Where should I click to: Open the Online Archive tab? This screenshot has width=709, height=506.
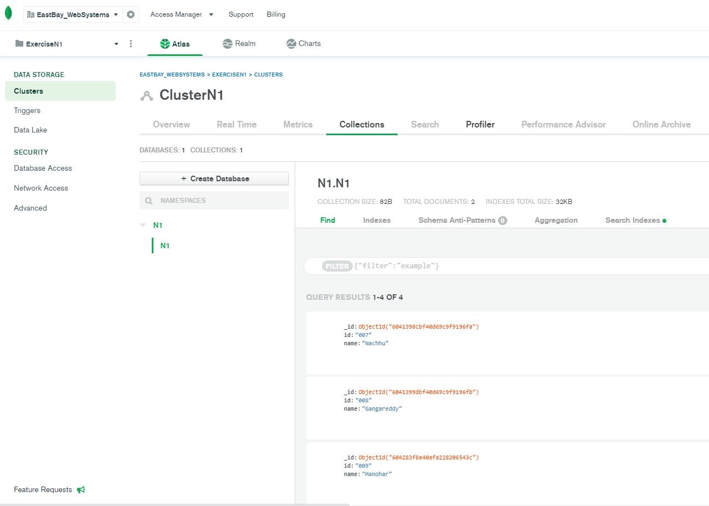pos(661,125)
